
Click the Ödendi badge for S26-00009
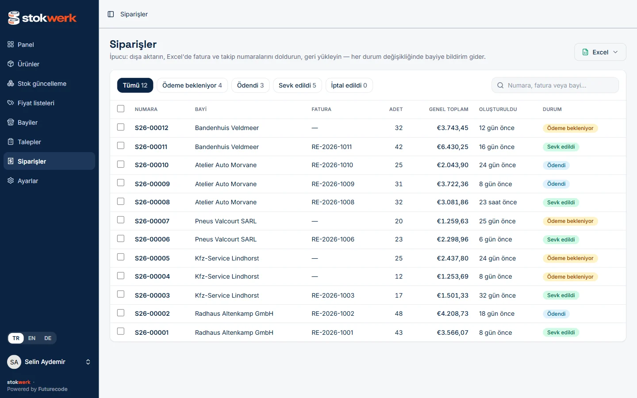[x=556, y=184]
